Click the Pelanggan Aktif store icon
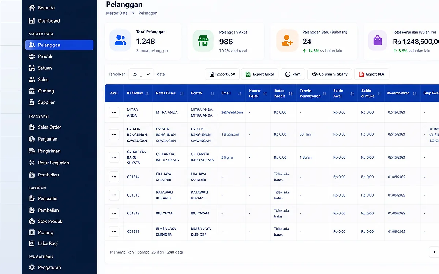 point(203,40)
